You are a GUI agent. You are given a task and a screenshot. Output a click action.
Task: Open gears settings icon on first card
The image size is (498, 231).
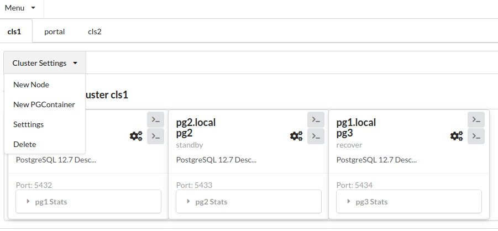pos(136,136)
